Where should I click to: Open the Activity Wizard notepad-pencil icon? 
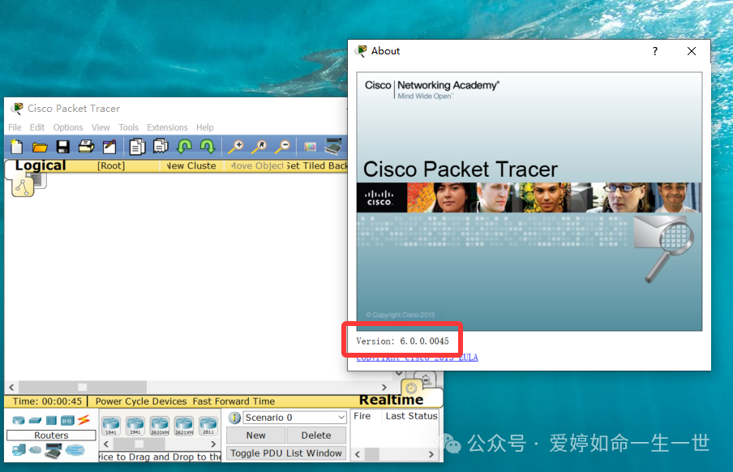click(x=109, y=147)
